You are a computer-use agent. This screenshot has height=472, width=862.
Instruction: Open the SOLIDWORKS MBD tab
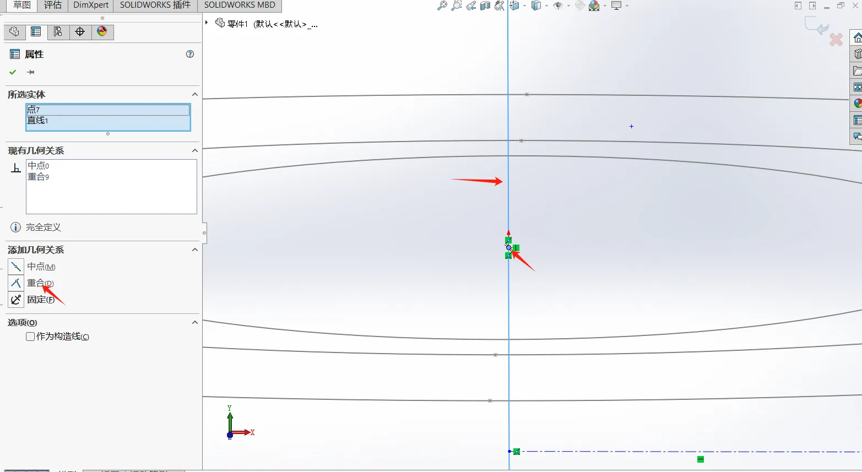click(240, 5)
